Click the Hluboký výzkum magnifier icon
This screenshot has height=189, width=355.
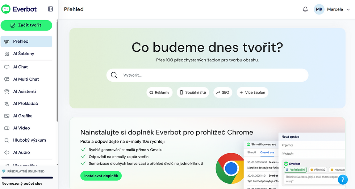pos(7,140)
